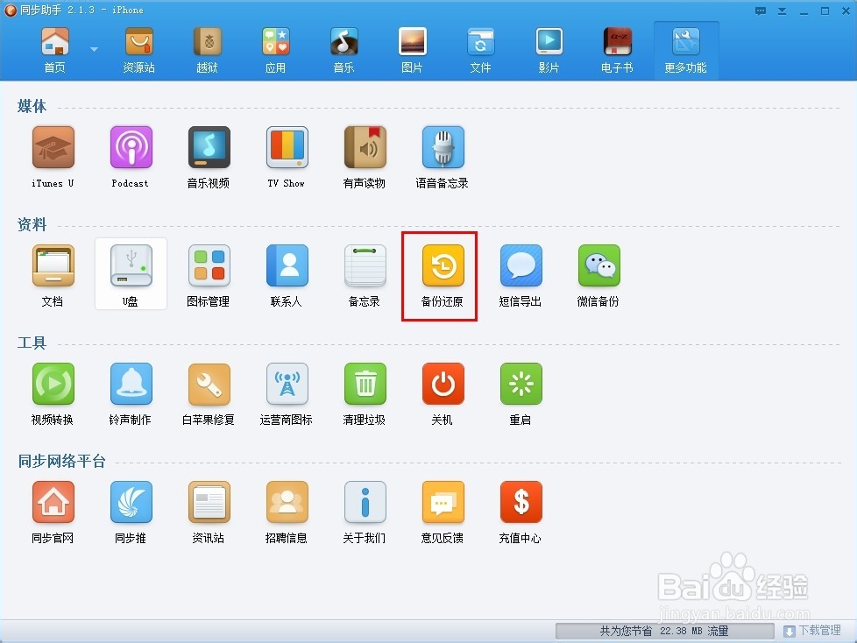
Task: Open 短信导出 SMS export icon
Action: click(521, 265)
